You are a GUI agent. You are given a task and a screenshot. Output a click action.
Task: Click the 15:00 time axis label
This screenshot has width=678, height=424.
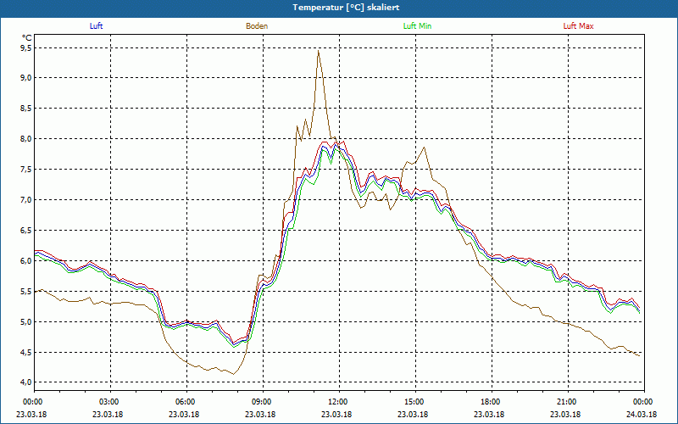point(415,402)
